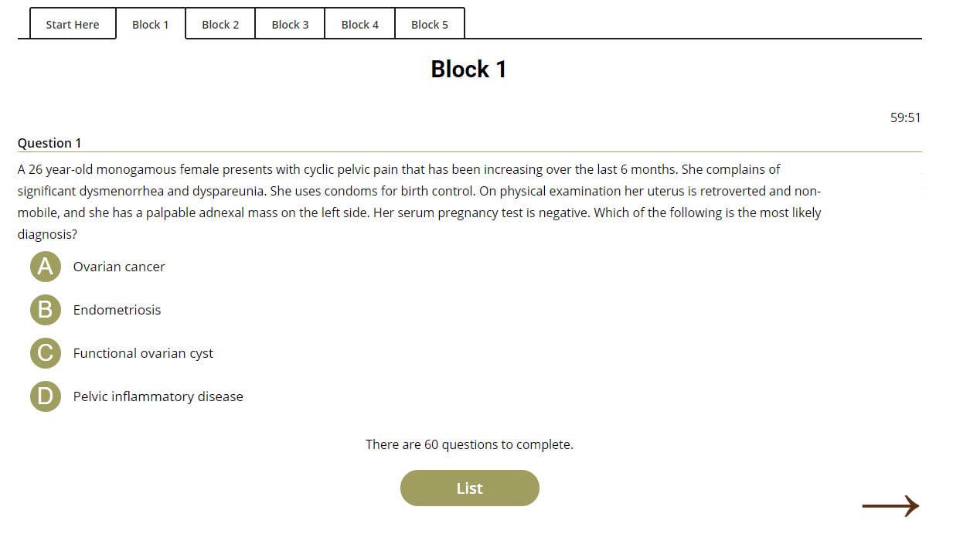Select answer circle A

pos(46,267)
